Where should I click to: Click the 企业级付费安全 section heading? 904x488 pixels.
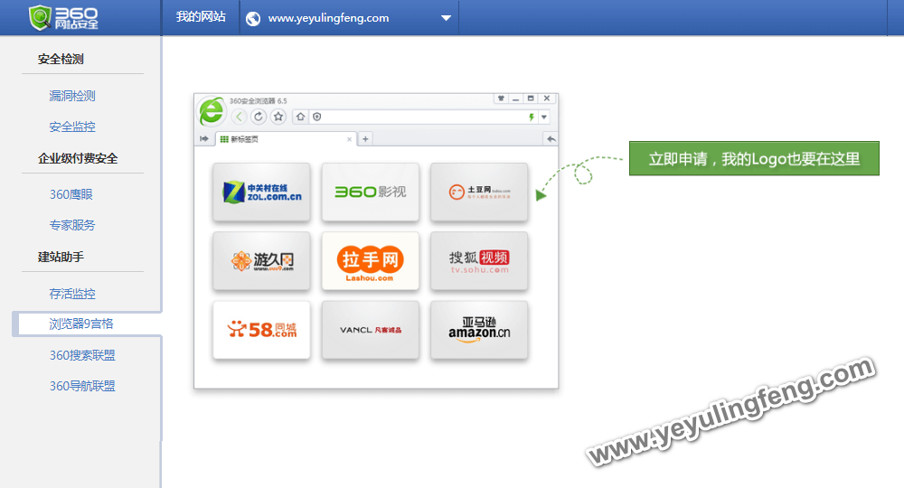point(78,158)
